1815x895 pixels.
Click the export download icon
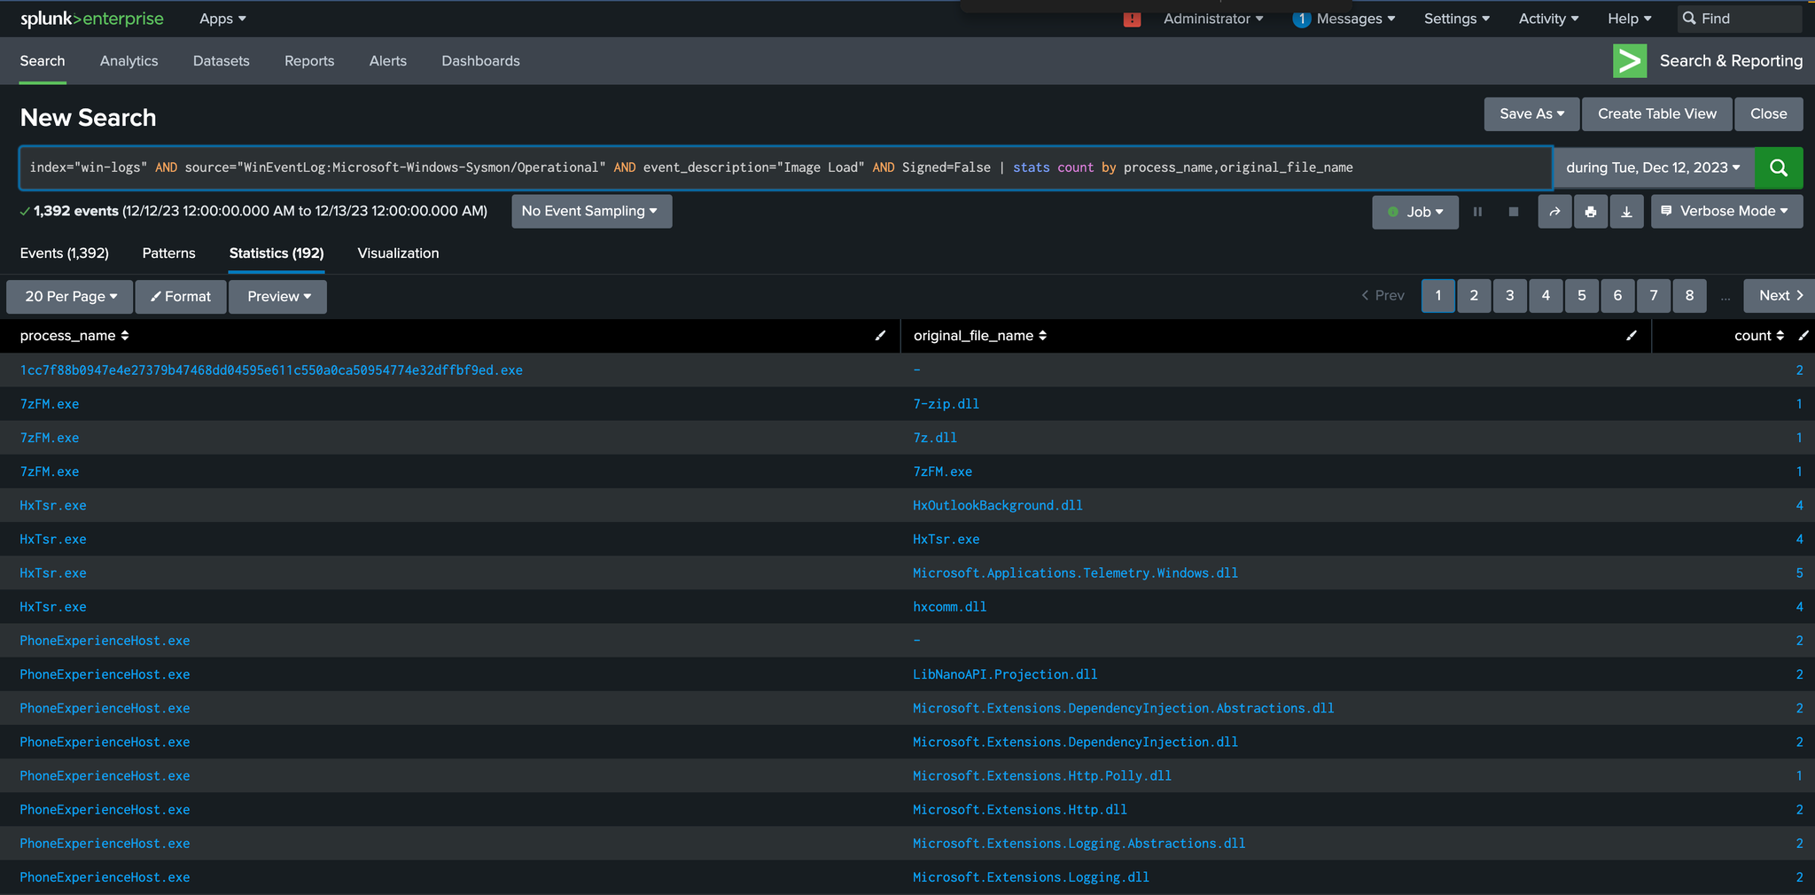(x=1626, y=212)
